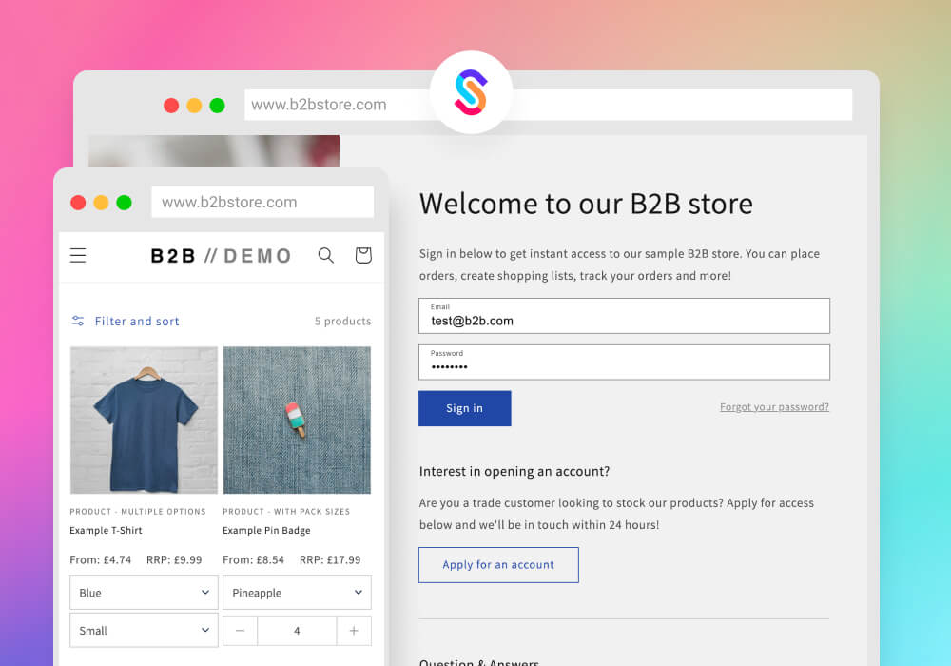Decrease pin badge quantity with minus

pyautogui.click(x=241, y=631)
